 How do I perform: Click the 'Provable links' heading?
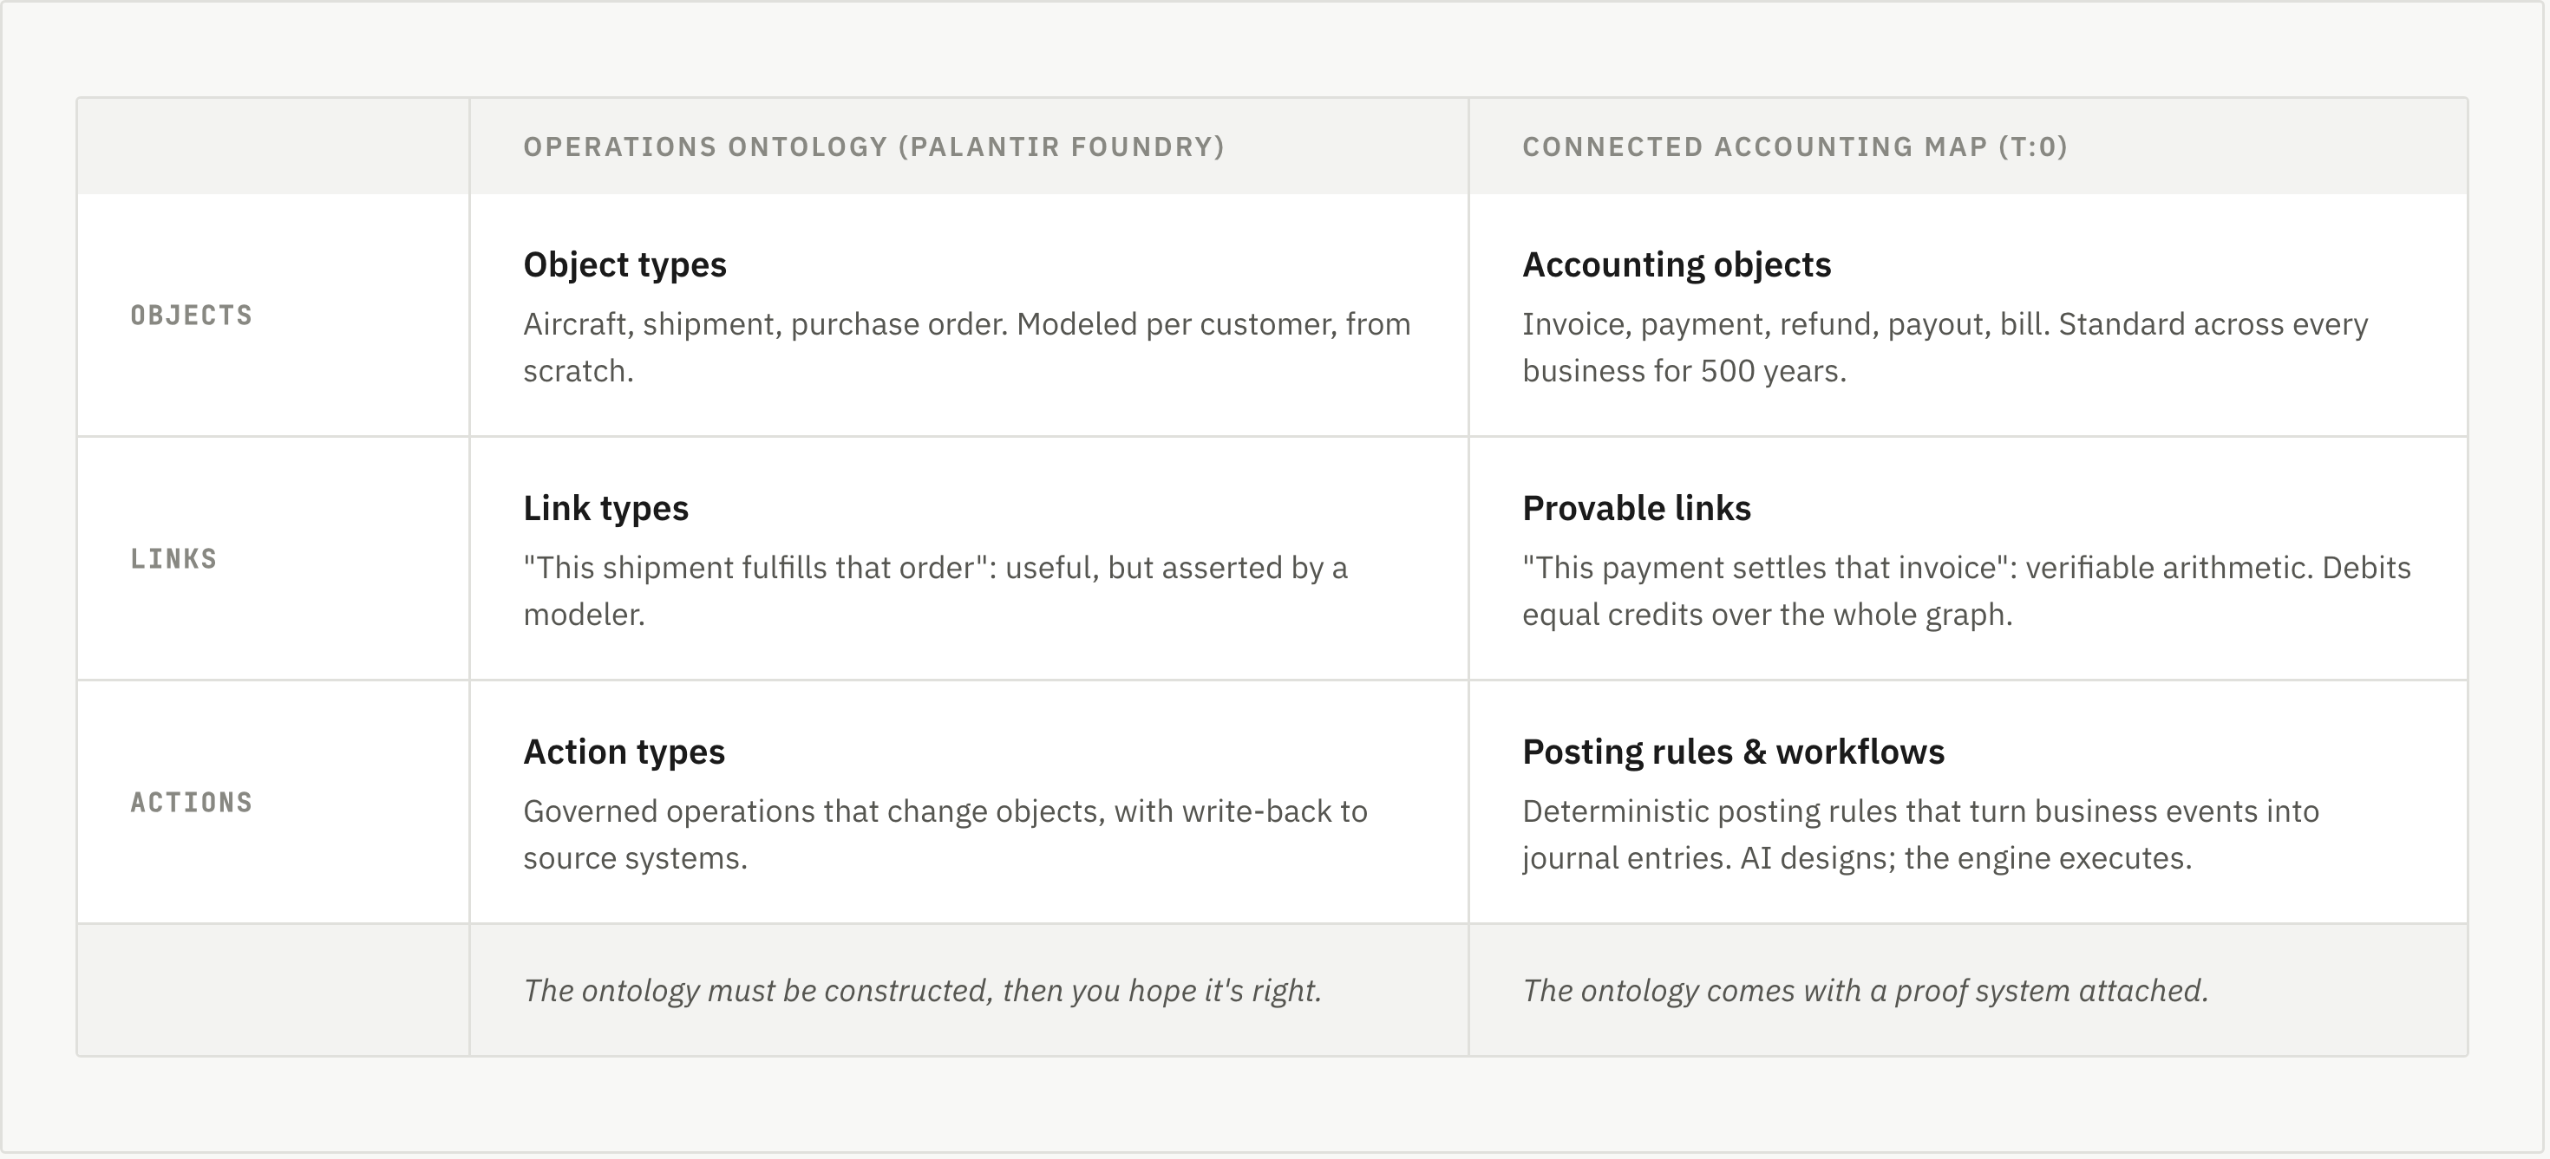(x=1637, y=509)
